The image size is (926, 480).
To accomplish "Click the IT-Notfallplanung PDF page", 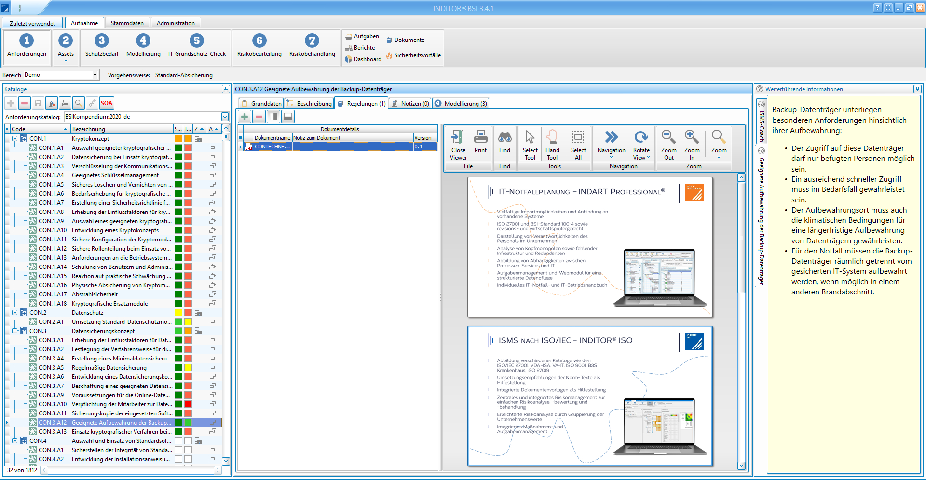I will (x=590, y=247).
